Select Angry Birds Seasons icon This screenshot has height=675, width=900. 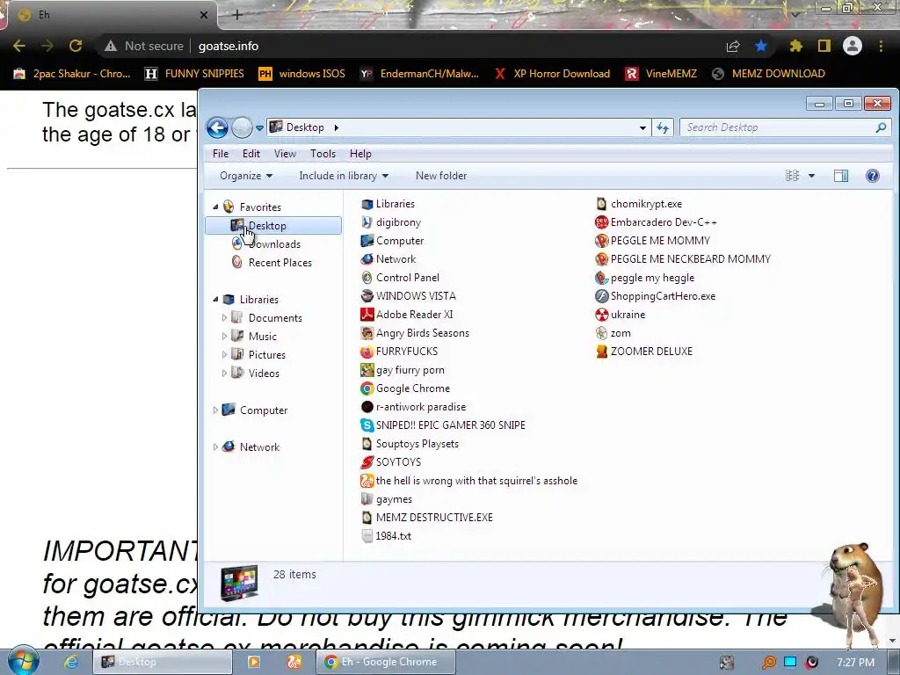click(367, 333)
